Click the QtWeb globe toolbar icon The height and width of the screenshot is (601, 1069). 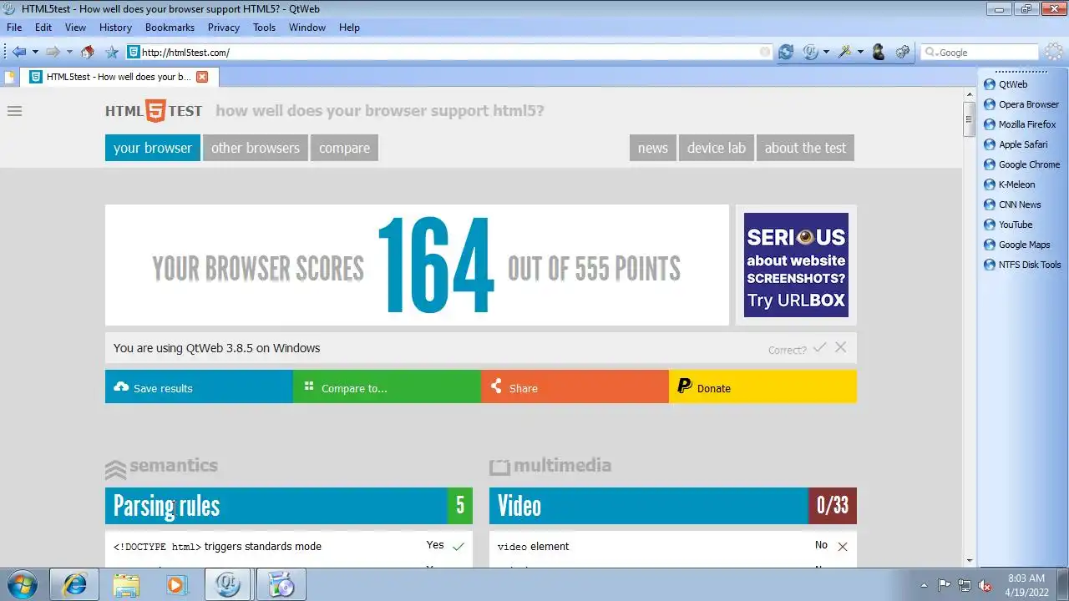810,52
